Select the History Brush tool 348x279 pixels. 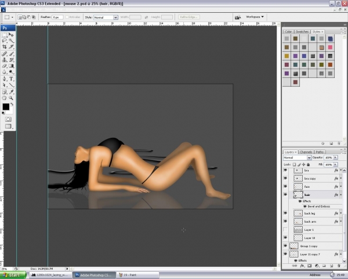[11, 60]
